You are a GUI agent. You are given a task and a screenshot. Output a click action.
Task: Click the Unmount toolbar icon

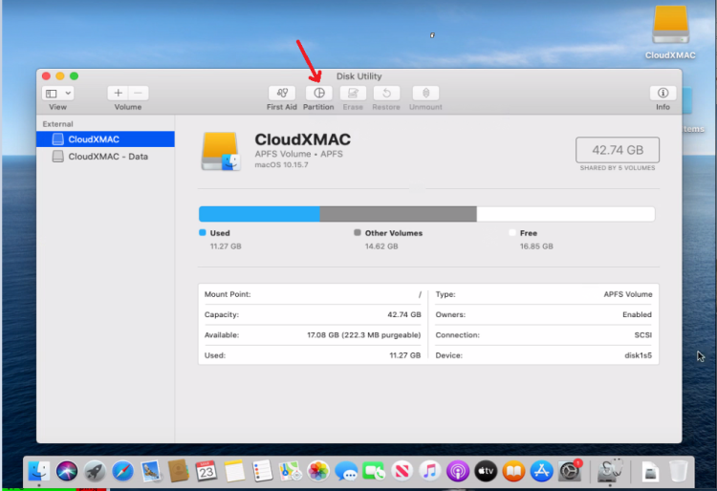[x=425, y=94]
